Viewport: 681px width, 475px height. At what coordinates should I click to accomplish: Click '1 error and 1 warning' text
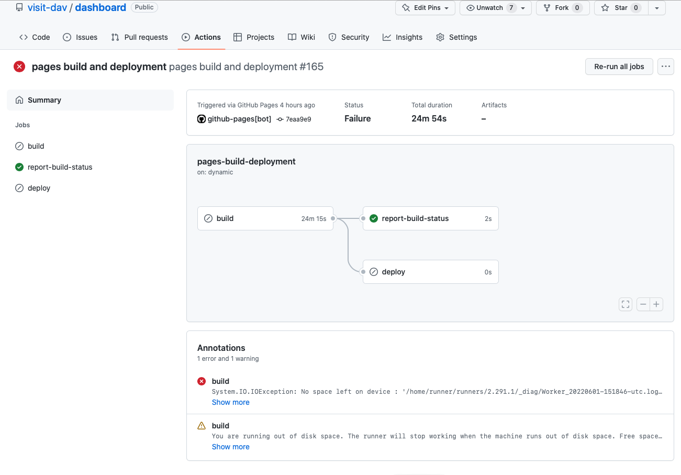(x=228, y=359)
